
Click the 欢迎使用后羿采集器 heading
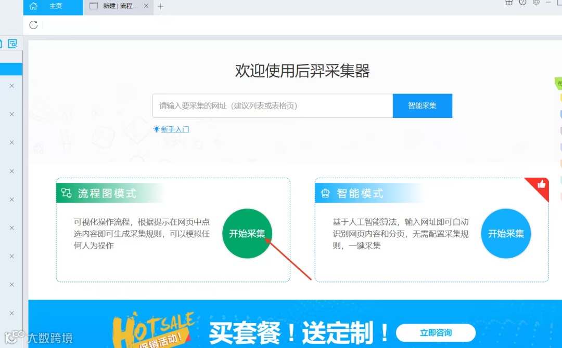click(x=302, y=71)
